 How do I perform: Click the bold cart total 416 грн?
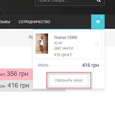tap(91, 65)
